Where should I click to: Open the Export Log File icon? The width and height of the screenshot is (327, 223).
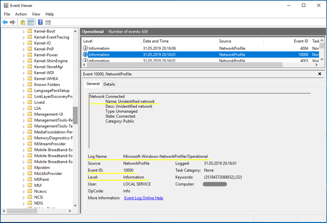22,22
